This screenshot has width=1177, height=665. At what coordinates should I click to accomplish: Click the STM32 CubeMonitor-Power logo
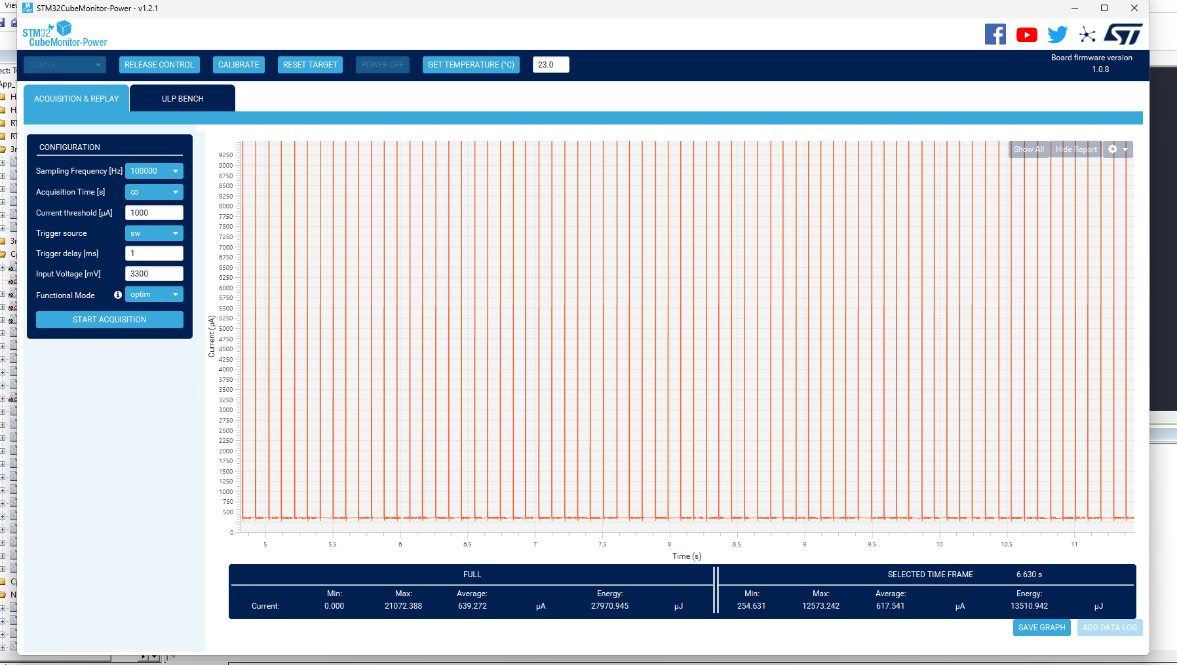(64, 33)
